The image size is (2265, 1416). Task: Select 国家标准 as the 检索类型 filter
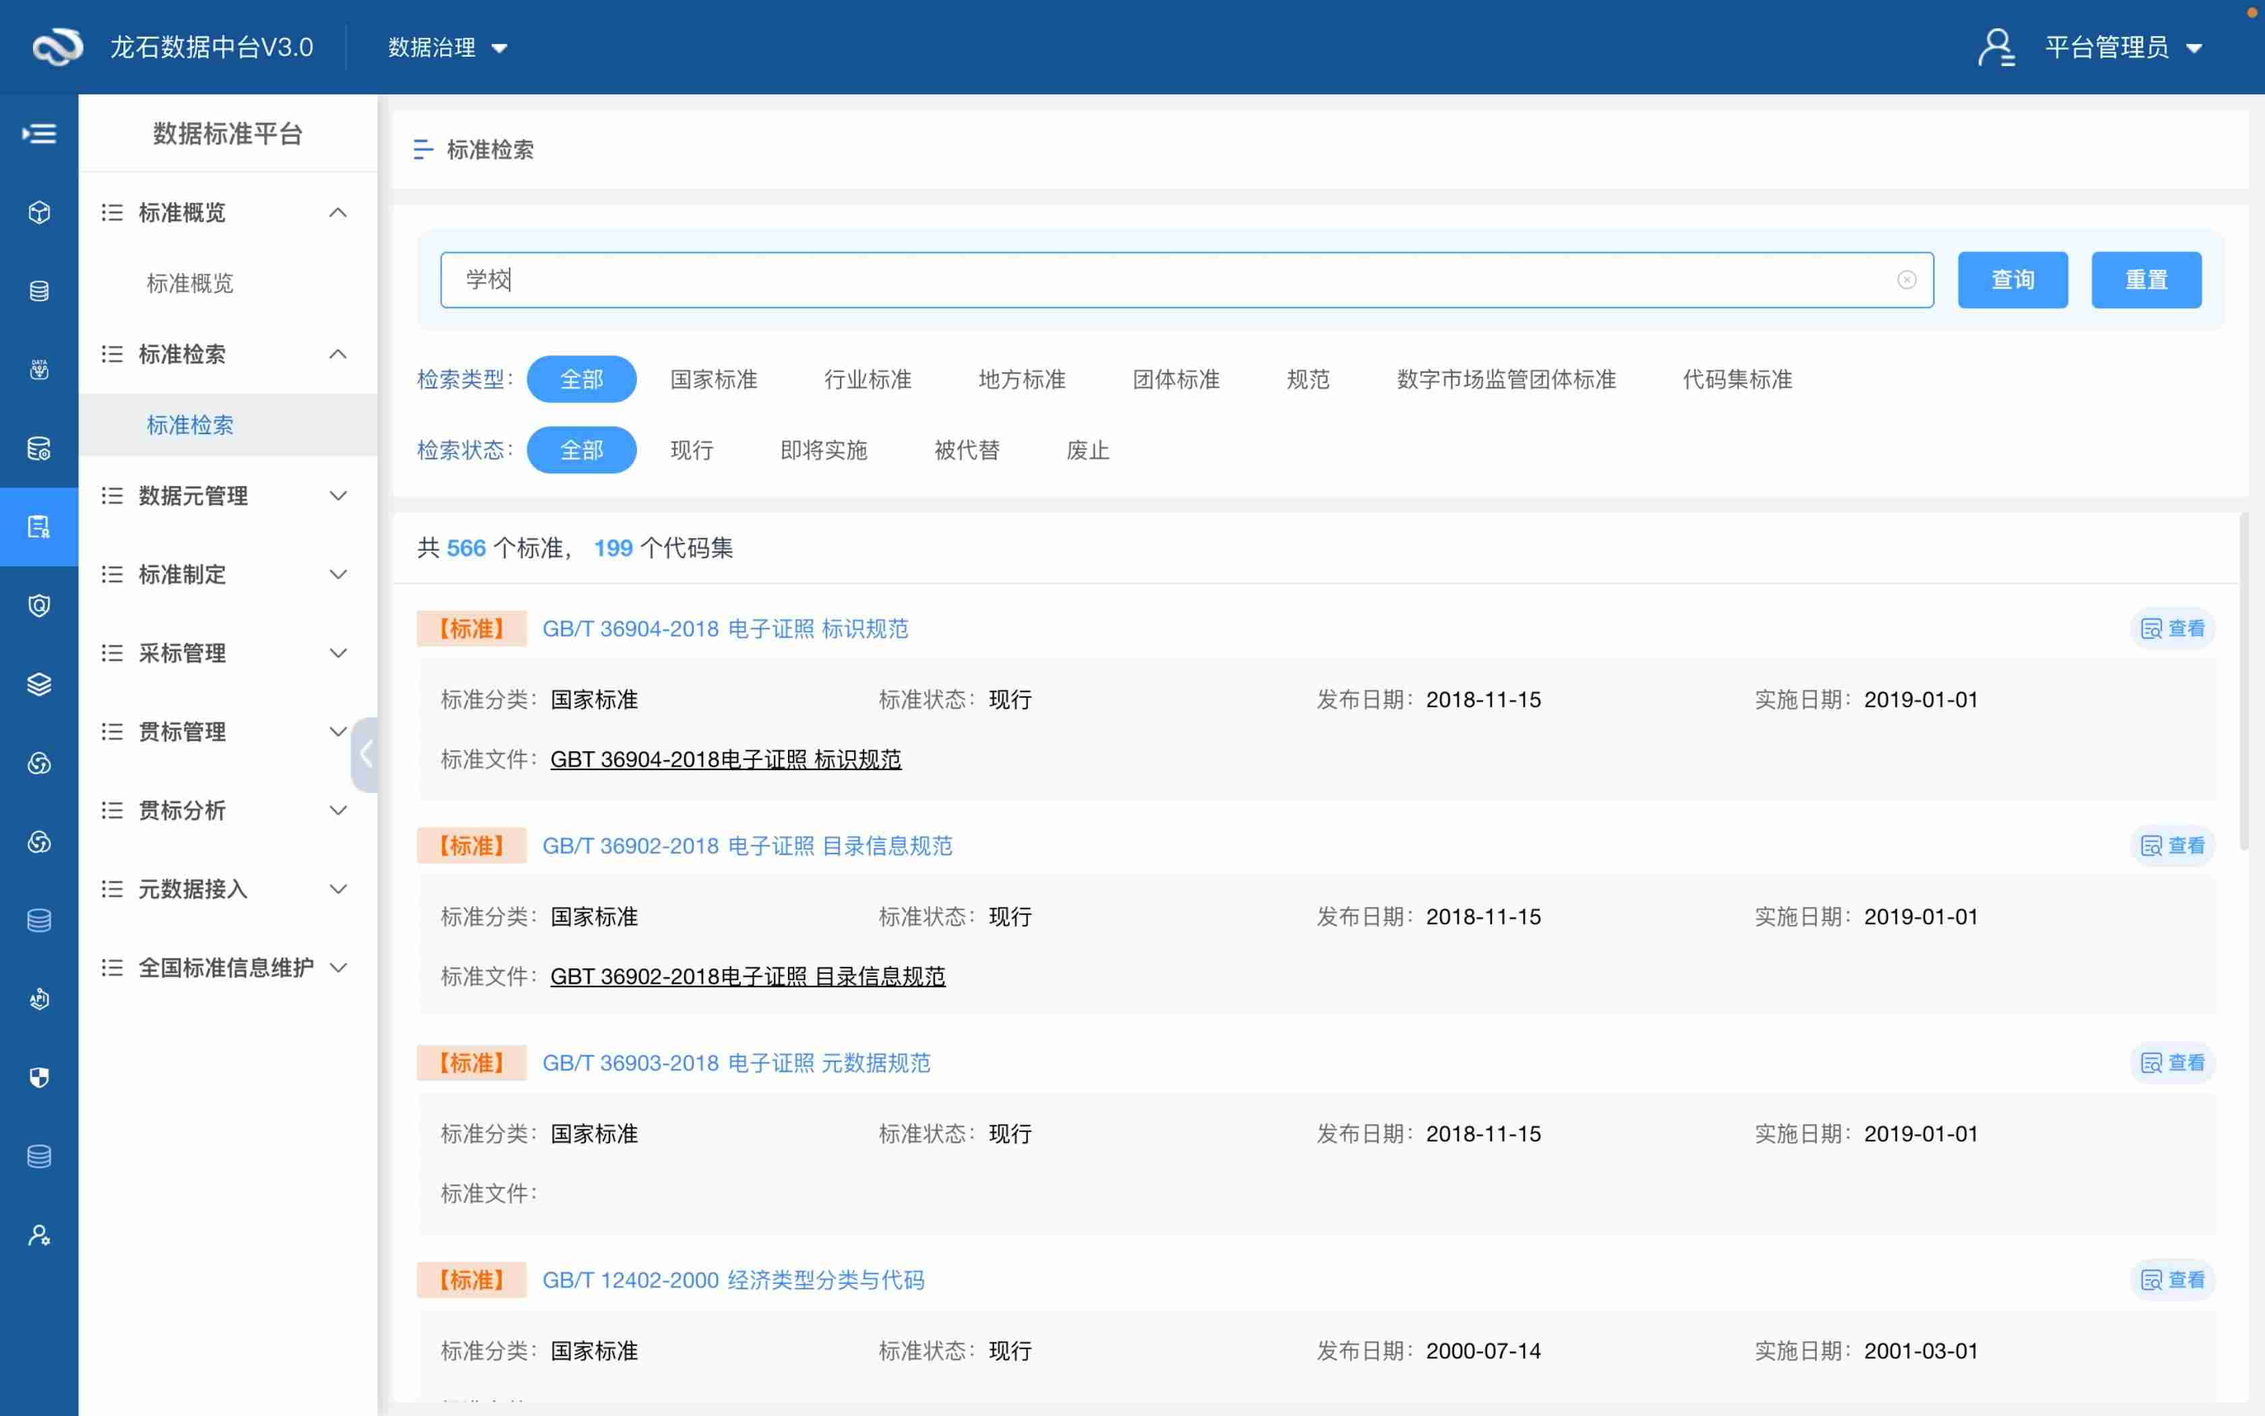point(713,379)
